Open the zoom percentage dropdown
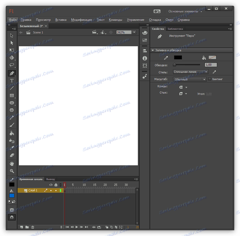The image size is (240, 236). (x=134, y=32)
